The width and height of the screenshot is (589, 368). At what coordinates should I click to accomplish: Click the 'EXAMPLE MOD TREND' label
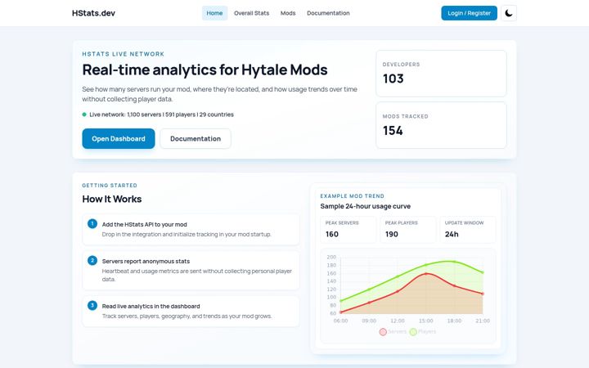[352, 196]
